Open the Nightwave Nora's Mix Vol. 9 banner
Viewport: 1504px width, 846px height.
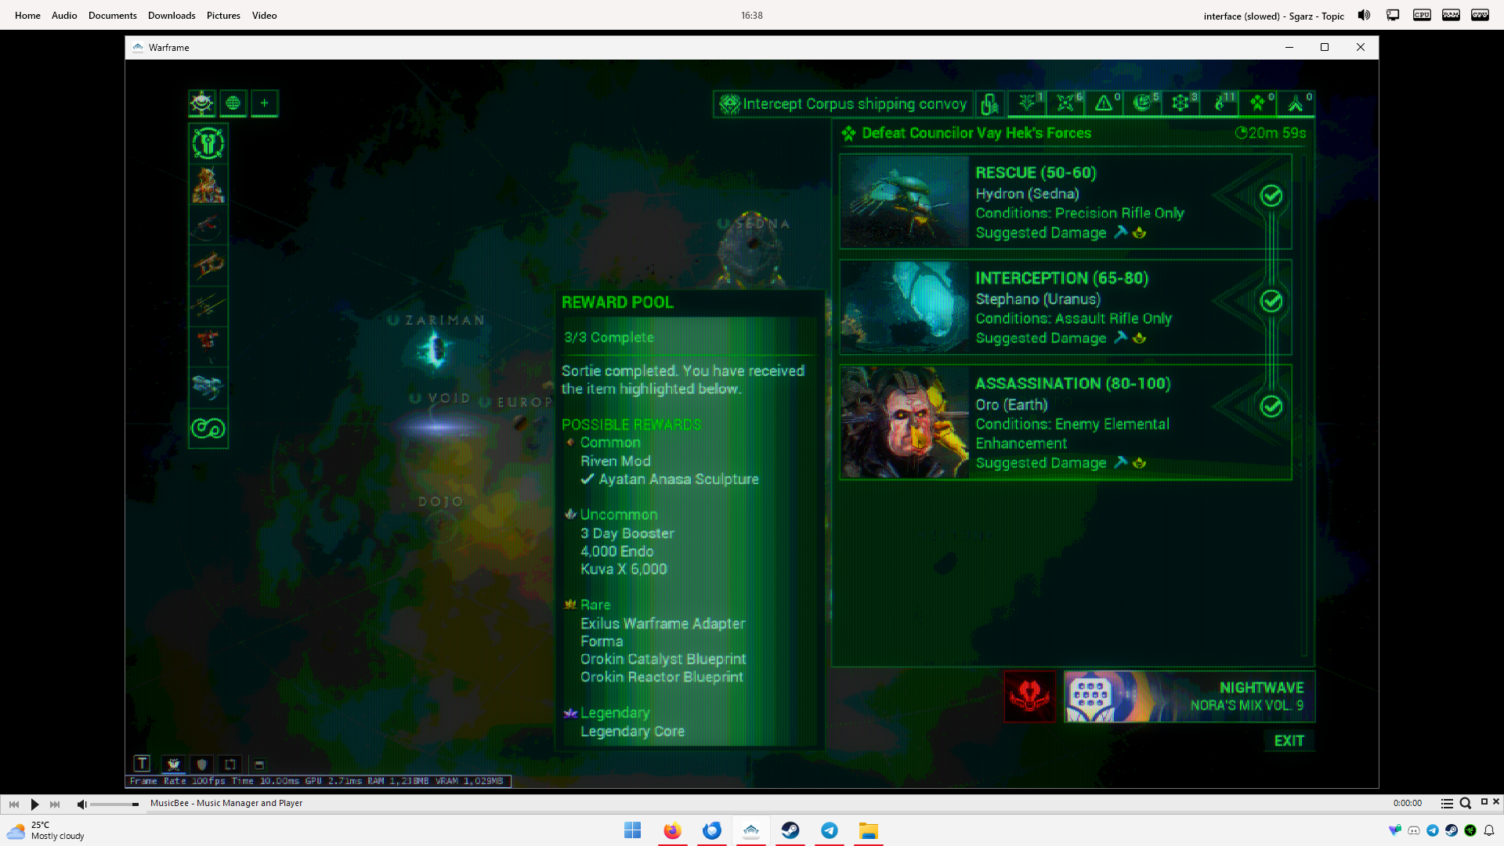point(1189,696)
